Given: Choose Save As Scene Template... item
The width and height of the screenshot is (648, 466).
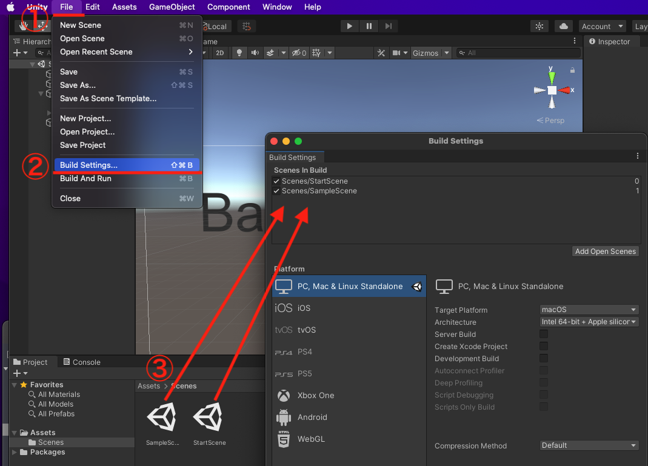Looking at the screenshot, I should [x=127, y=98].
